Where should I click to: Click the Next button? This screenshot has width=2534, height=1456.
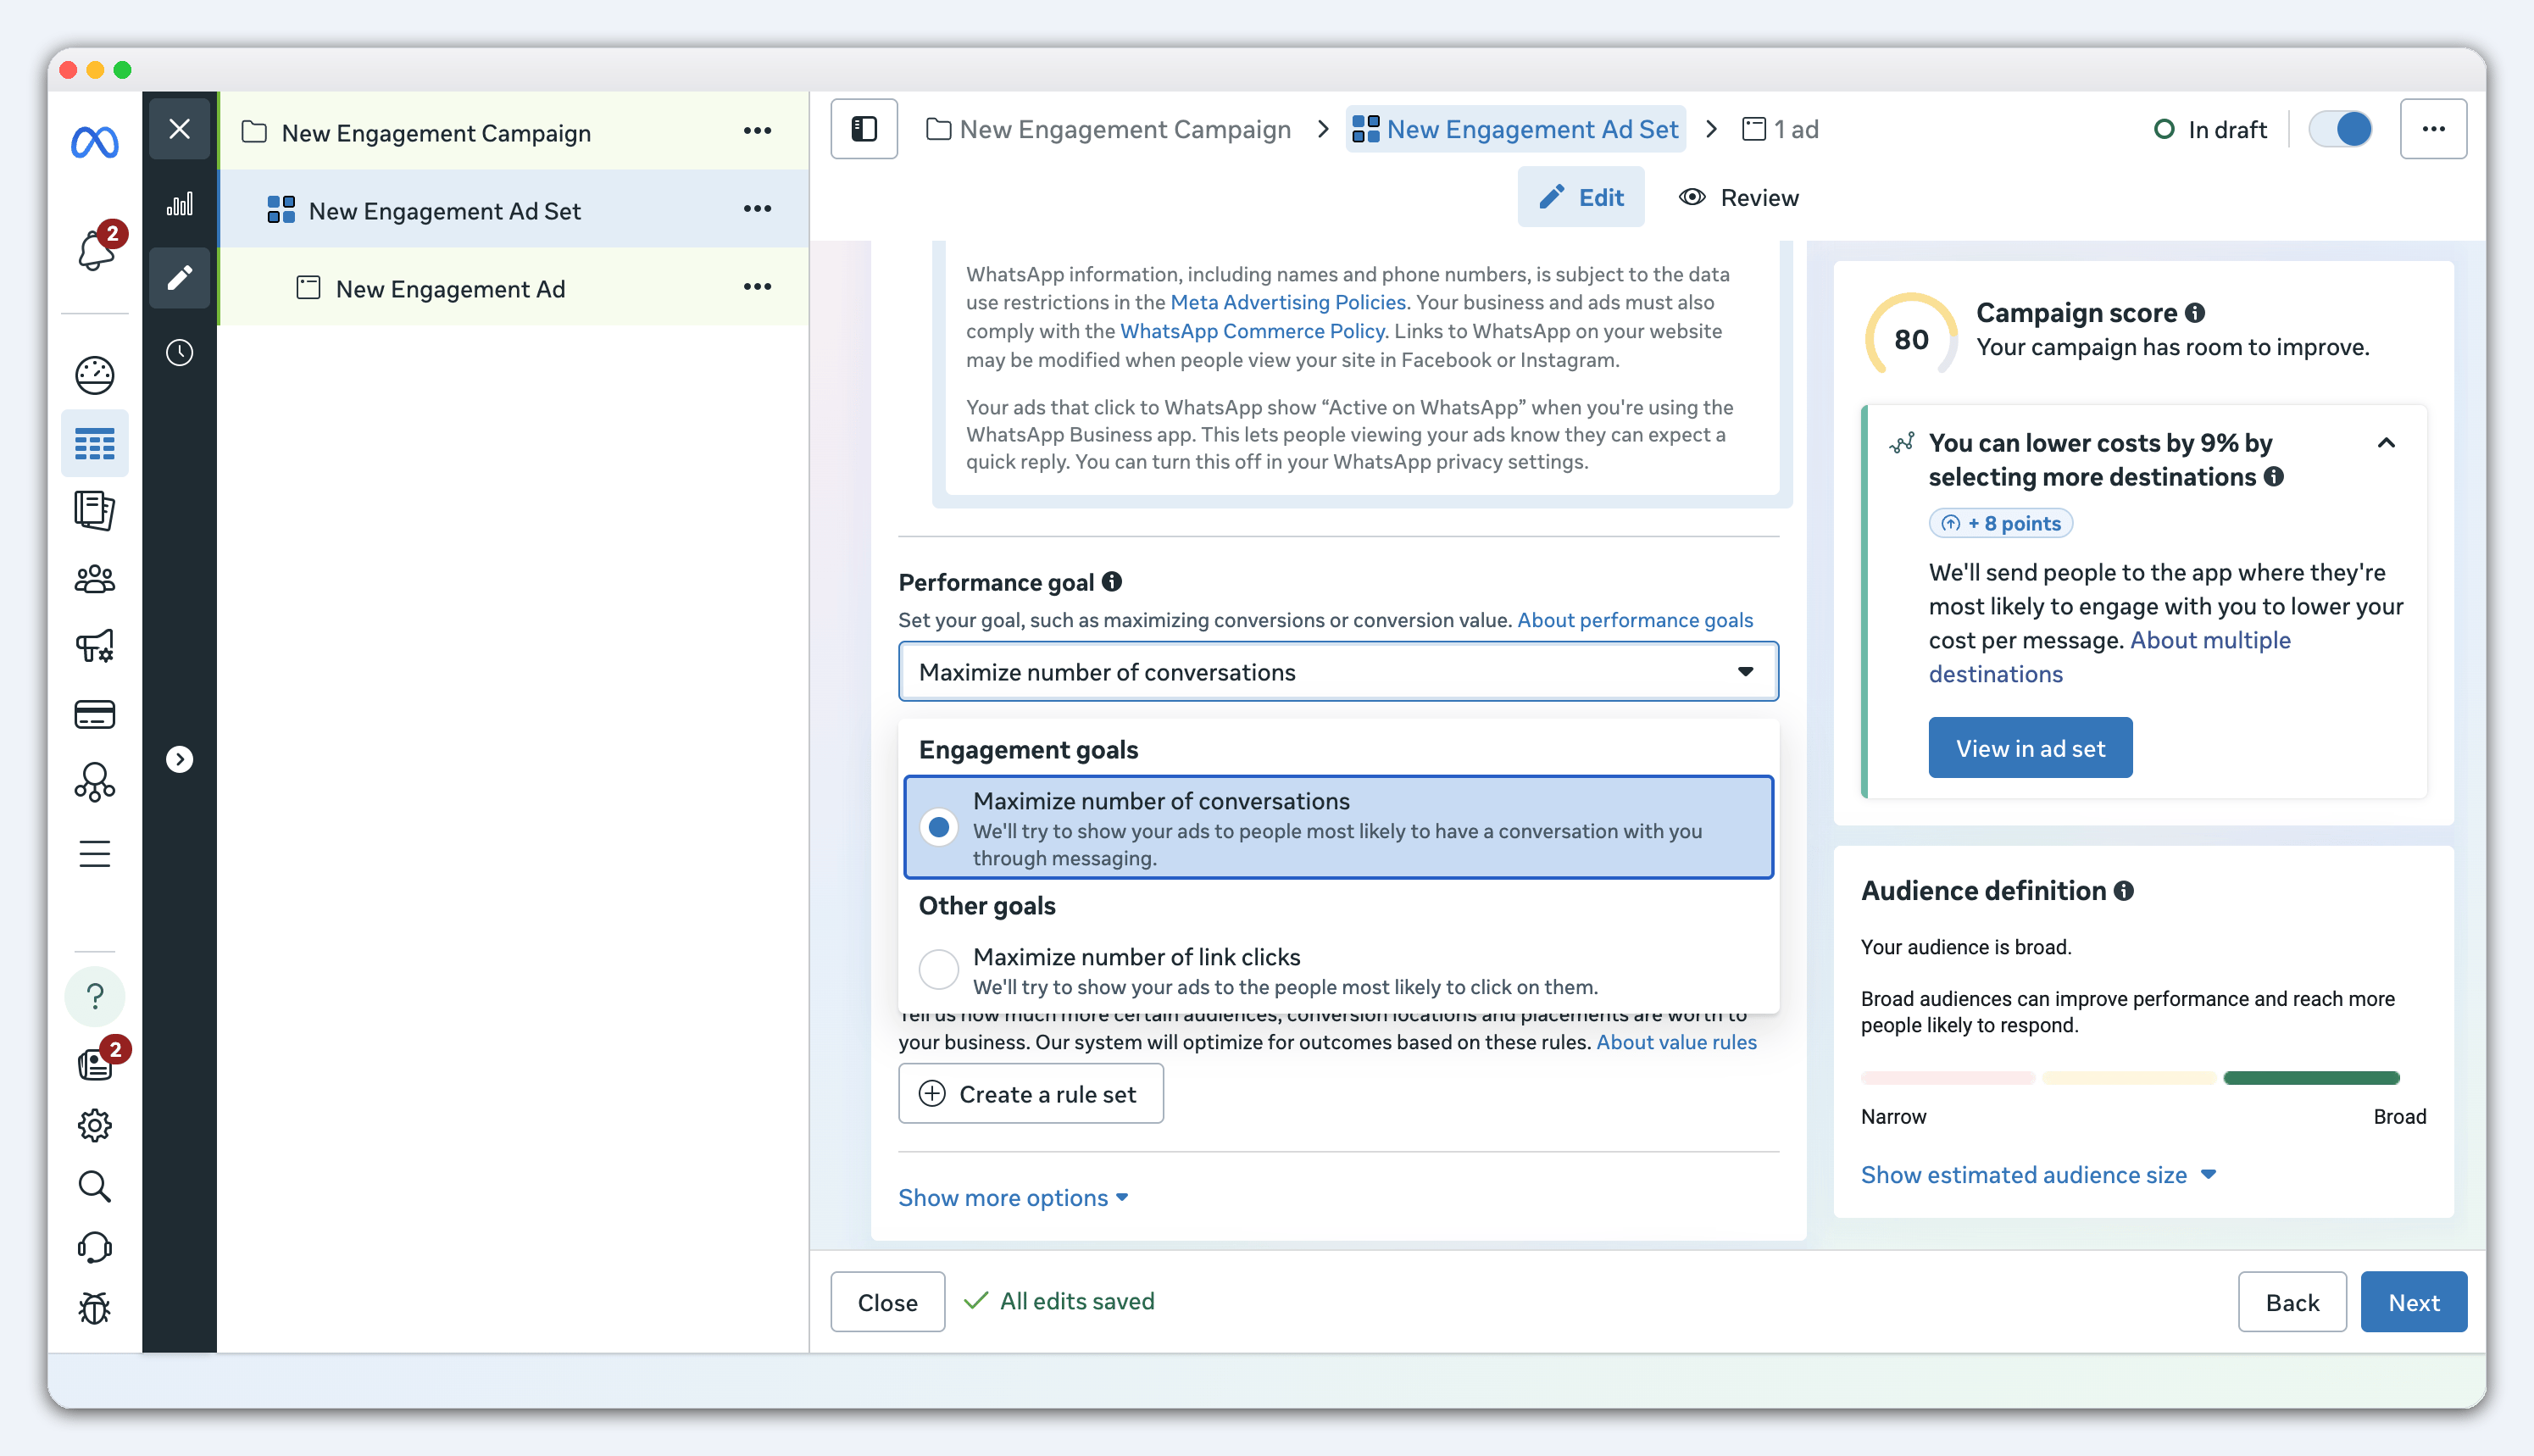(x=2414, y=1302)
